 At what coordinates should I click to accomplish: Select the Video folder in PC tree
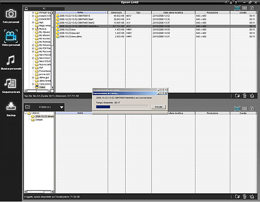pos(40,87)
